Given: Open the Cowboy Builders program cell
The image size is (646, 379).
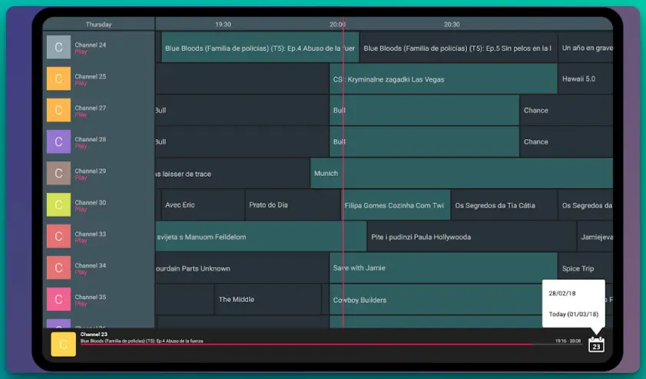Looking at the screenshot, I should (438, 300).
